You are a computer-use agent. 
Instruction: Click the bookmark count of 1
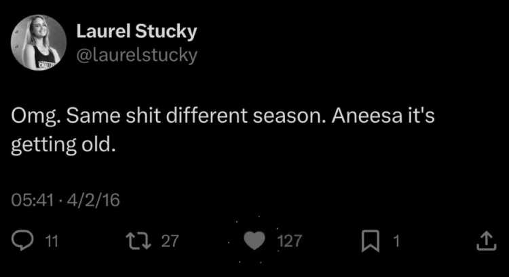click(x=396, y=241)
